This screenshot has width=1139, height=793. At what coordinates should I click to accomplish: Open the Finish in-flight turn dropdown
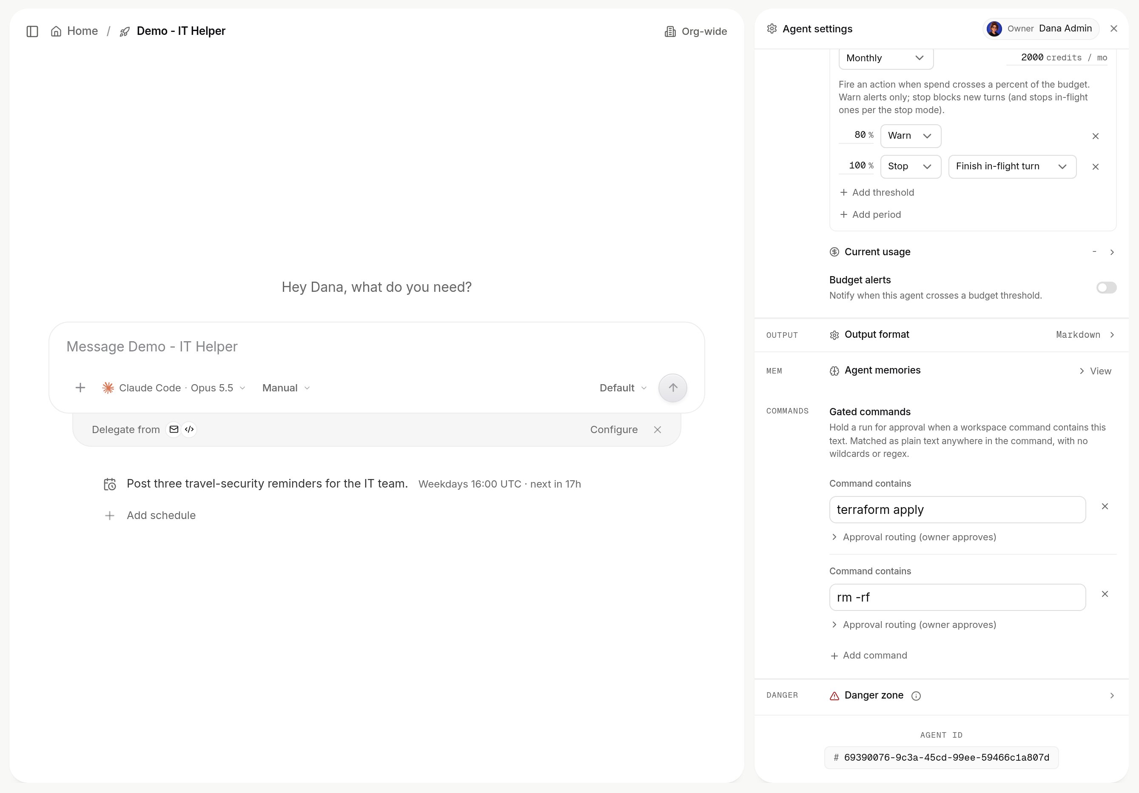pyautogui.click(x=1012, y=167)
